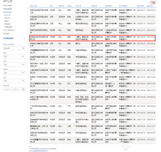161x152 pixels.
Task: Click the search magnifier in 发行人/中介机构 field
Action: pyautogui.click(x=23, y=48)
